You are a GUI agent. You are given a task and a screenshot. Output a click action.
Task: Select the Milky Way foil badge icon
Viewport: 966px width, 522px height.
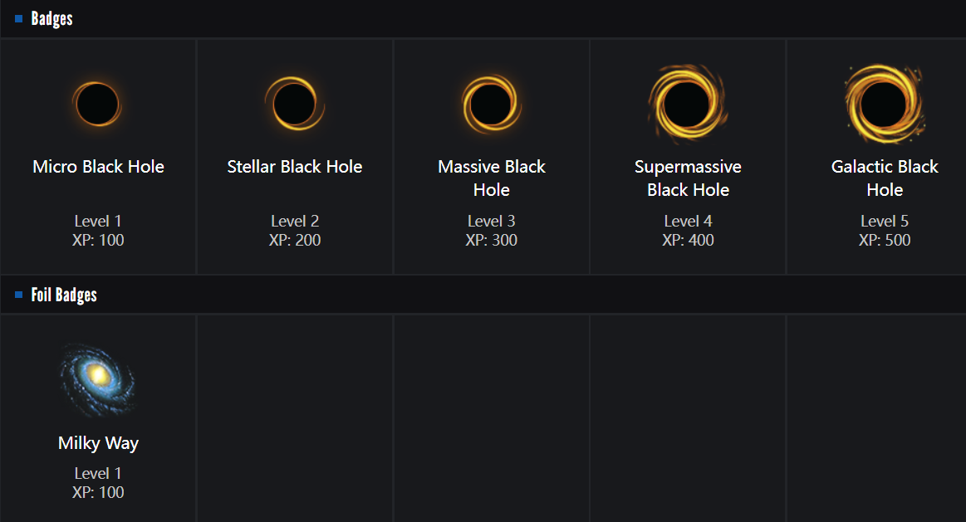tap(98, 378)
